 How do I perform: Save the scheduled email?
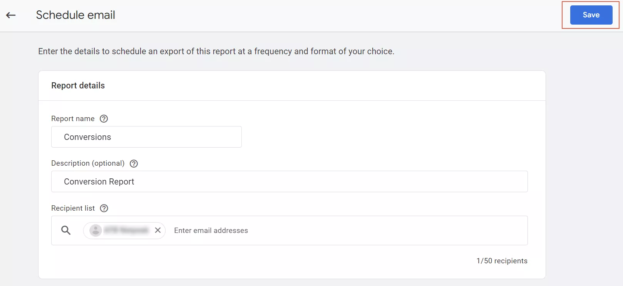point(591,15)
